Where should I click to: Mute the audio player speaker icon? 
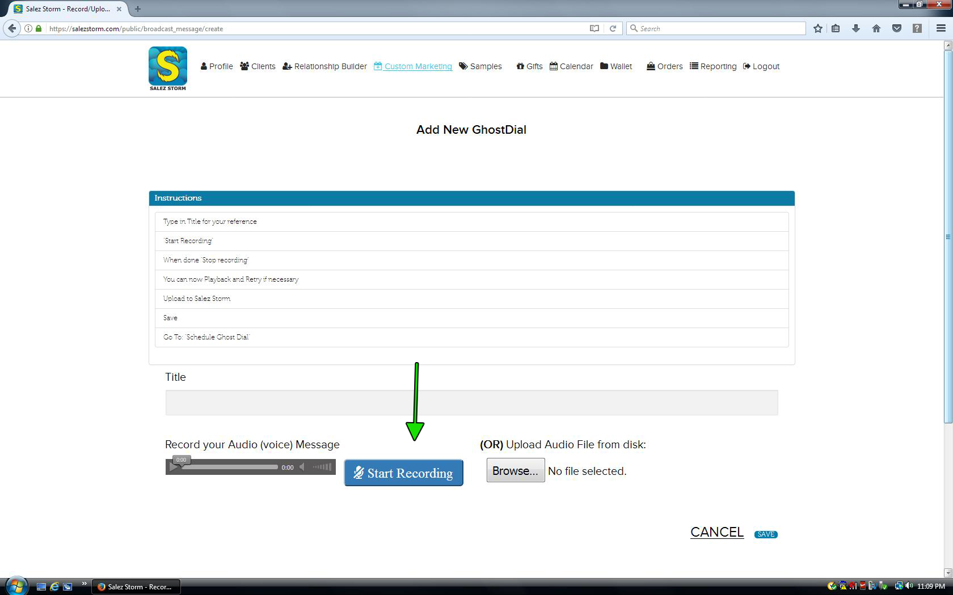[x=302, y=467]
